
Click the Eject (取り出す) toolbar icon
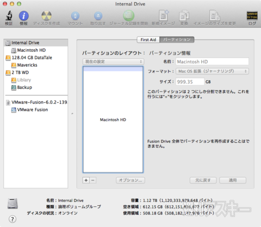click(98, 16)
